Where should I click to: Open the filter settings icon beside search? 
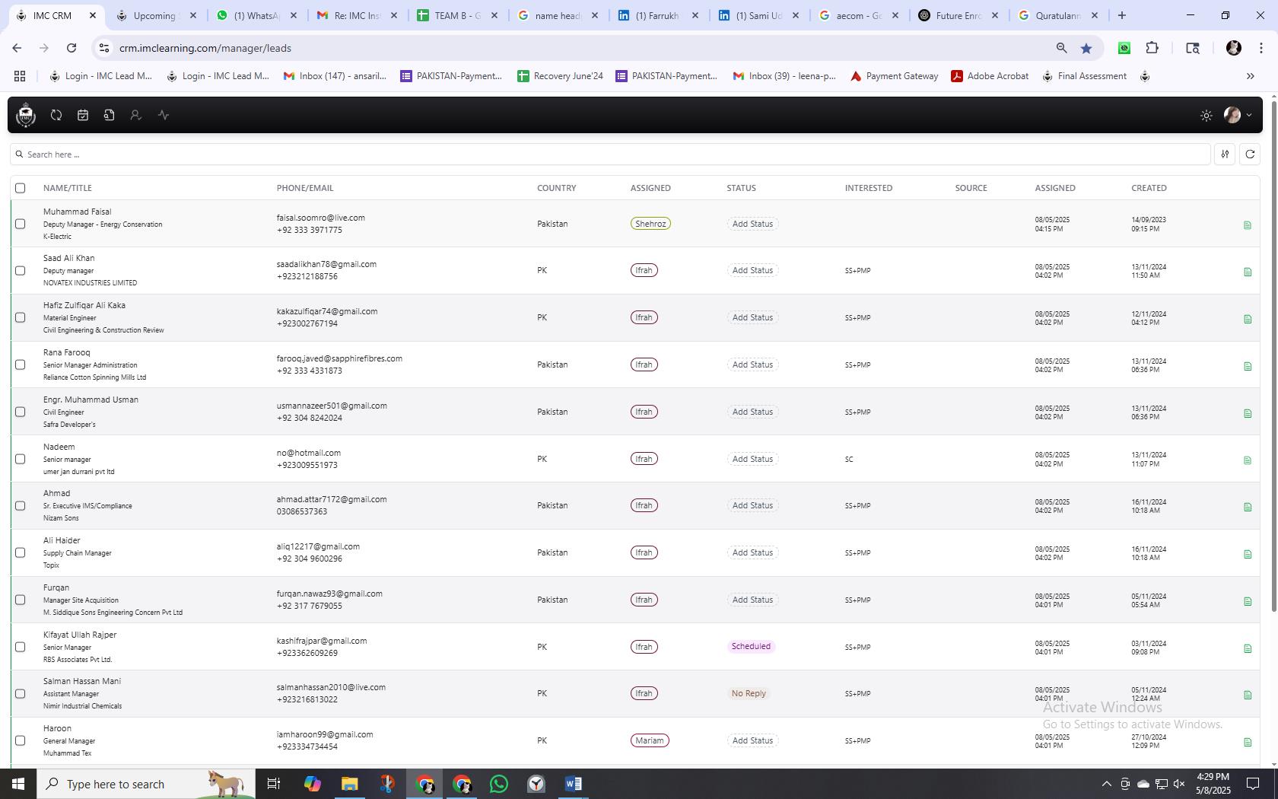coord(1225,154)
